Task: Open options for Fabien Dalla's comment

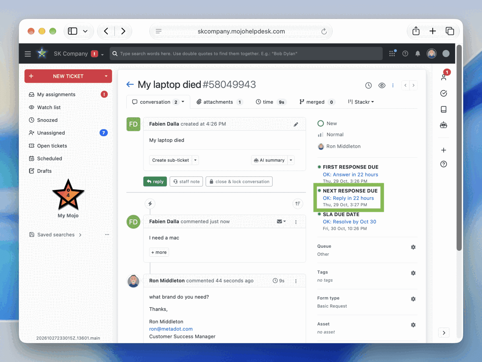Action: coord(296,222)
